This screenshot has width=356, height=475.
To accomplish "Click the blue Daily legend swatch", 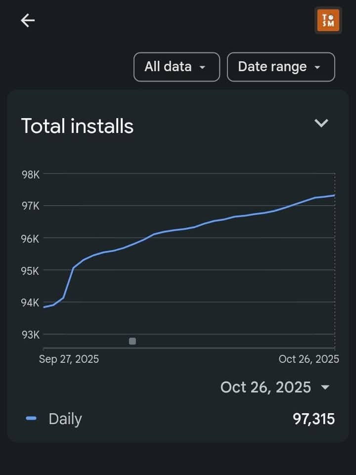I will click(x=31, y=419).
